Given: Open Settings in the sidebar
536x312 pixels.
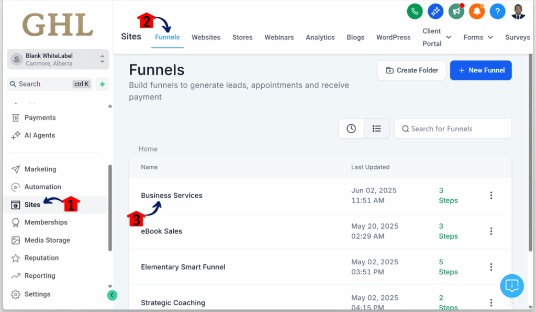Looking at the screenshot, I should [31, 294].
